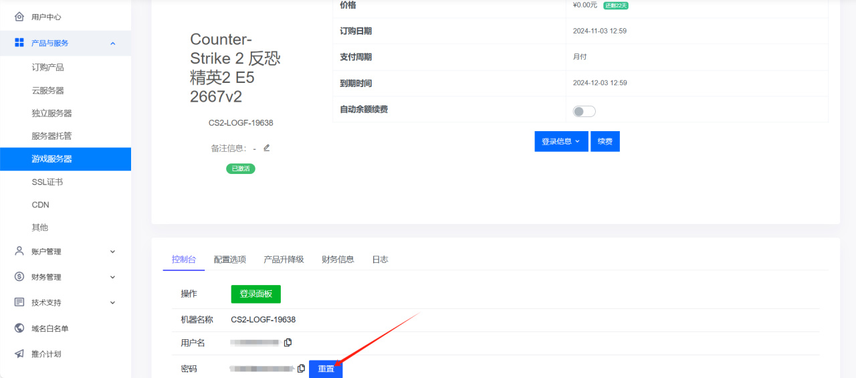Switch to the 财务信息 tab
This screenshot has height=378, width=856.
pyautogui.click(x=338, y=260)
